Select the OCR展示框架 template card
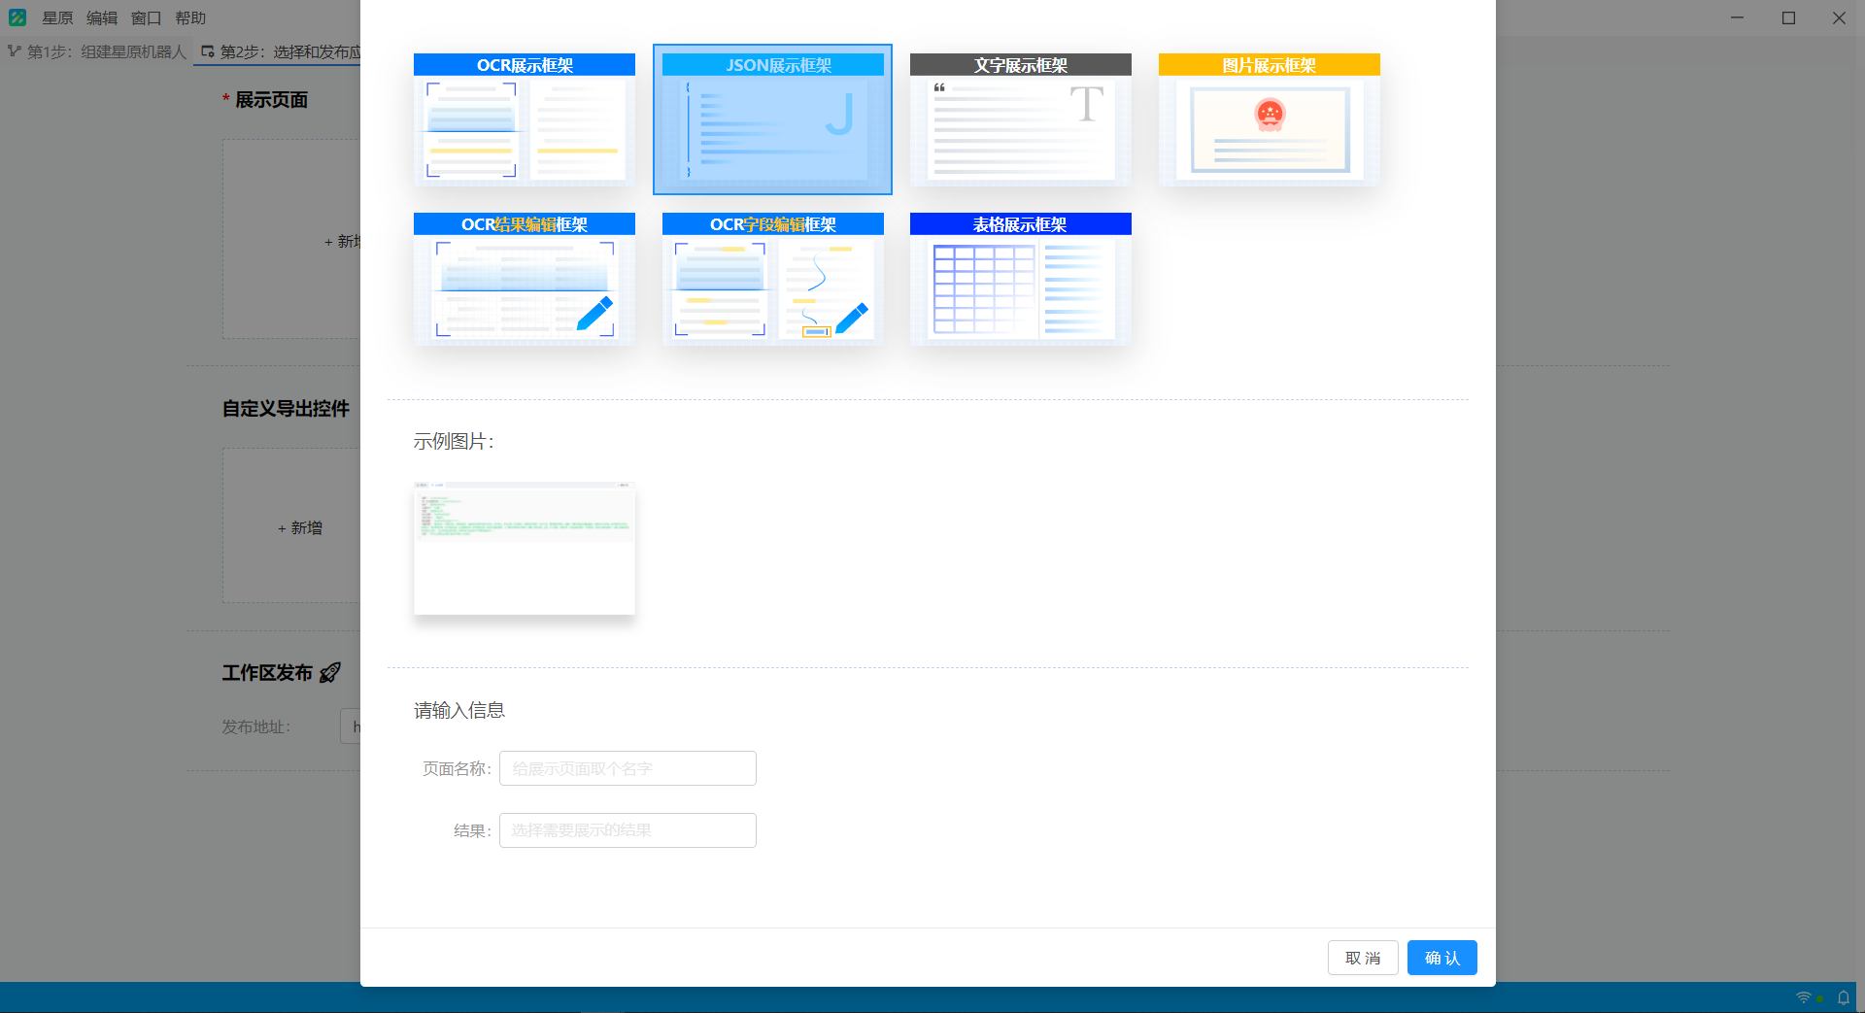Viewport: 1865px width, 1013px height. 525,119
